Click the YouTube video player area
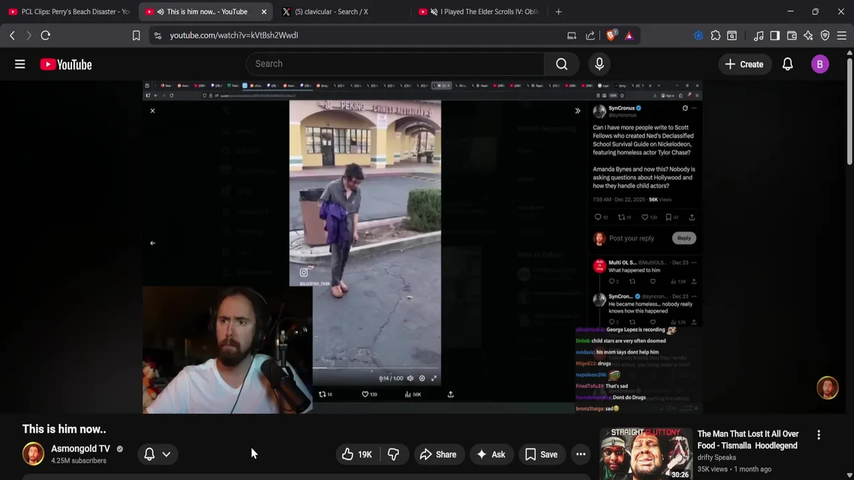 [x=422, y=247]
